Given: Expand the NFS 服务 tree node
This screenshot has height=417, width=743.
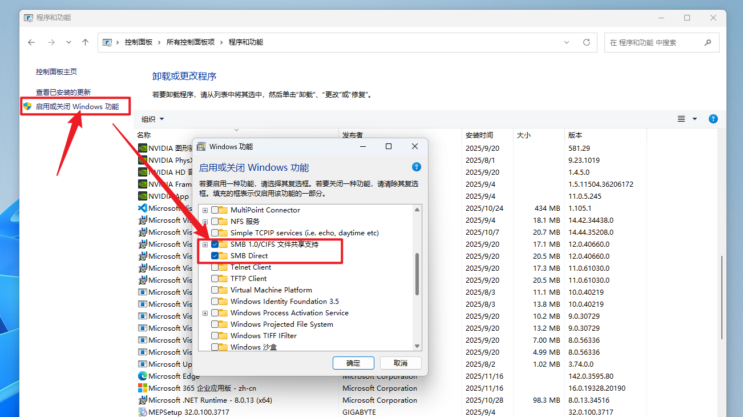Looking at the screenshot, I should (x=205, y=221).
